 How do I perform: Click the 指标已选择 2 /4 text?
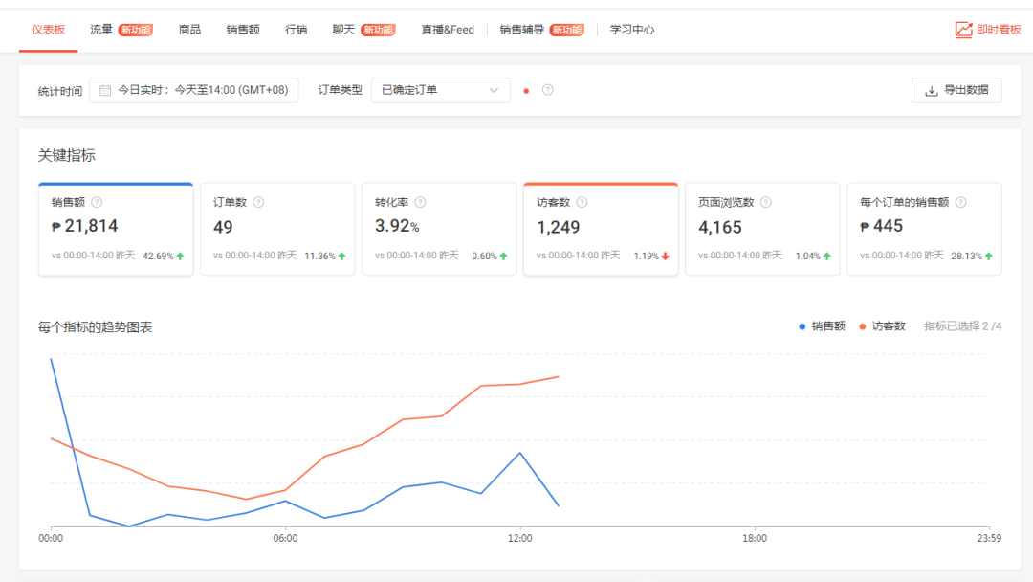click(962, 326)
